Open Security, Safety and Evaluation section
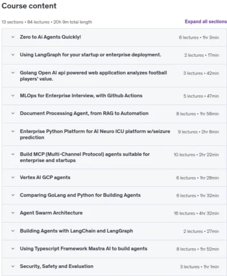 [57, 266]
